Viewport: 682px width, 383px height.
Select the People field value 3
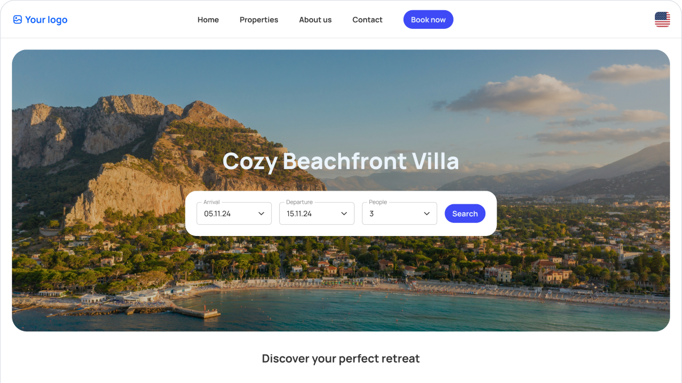coord(372,214)
